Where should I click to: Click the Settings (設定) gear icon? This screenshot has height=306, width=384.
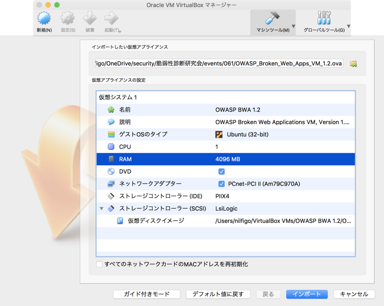coord(67,18)
